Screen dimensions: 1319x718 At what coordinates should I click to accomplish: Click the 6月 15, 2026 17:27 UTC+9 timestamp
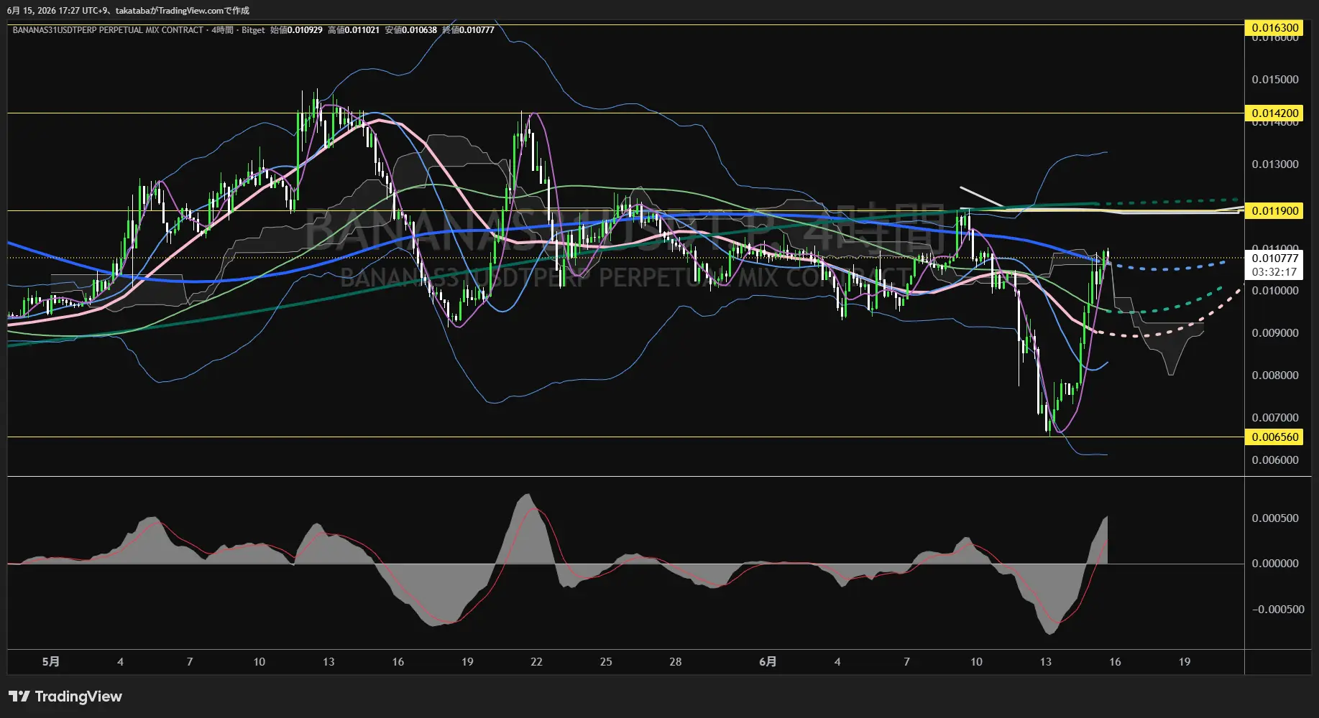coord(58,11)
